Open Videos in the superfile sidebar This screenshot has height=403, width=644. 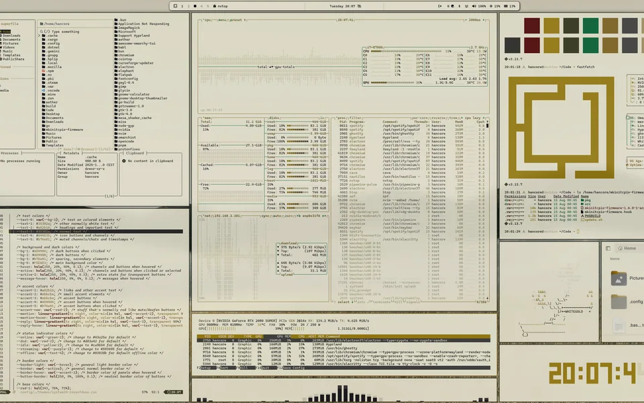click(8, 47)
